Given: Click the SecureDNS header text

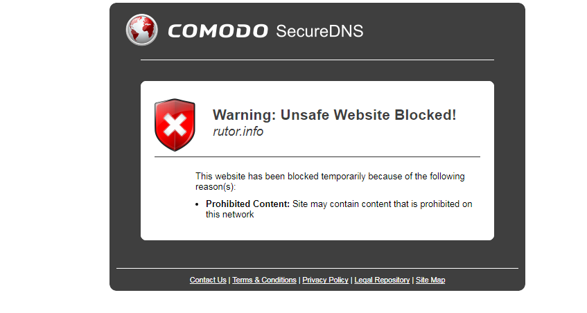Looking at the screenshot, I should click(319, 31).
